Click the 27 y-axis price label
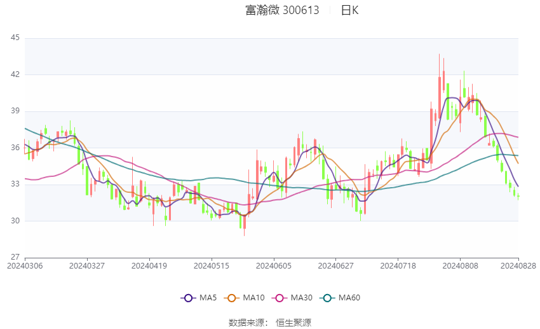540x329 pixels. click(15, 257)
